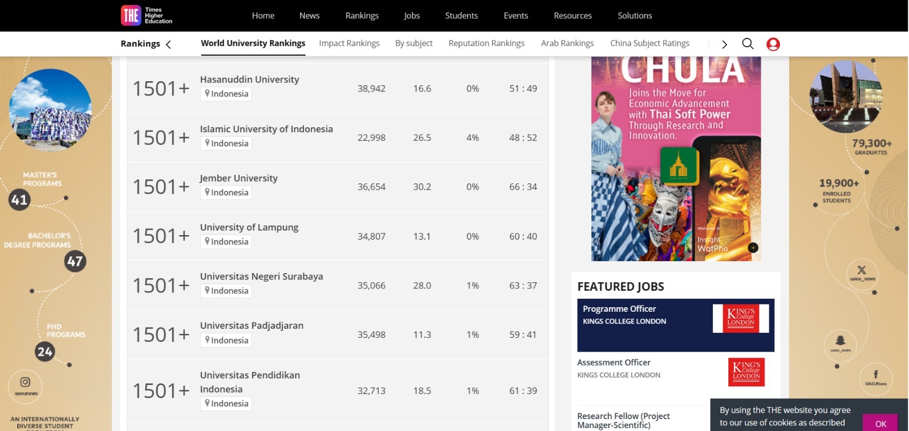Click the King's College logo beside Assessment Officer

tap(746, 372)
